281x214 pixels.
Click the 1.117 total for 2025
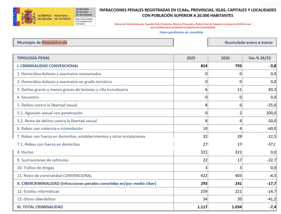tap(202, 207)
